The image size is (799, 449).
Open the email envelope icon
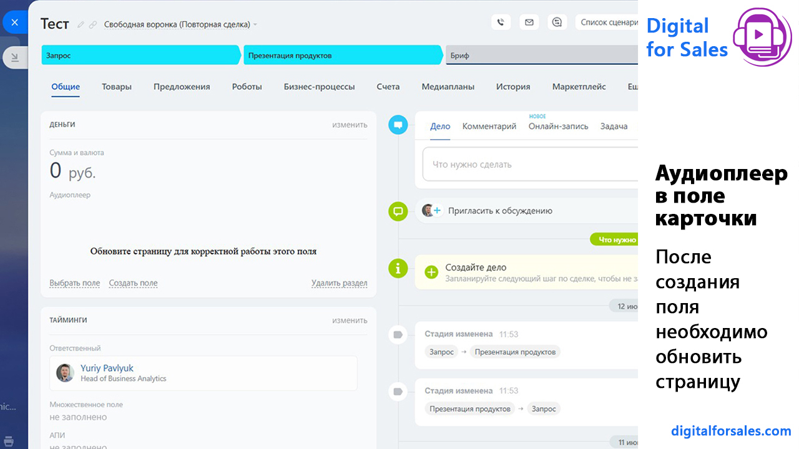coord(529,22)
